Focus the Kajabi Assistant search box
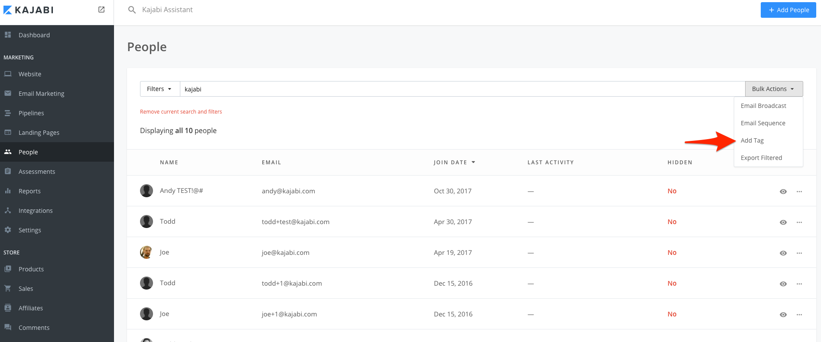Viewport: 821px width, 342px height. pyautogui.click(x=167, y=10)
